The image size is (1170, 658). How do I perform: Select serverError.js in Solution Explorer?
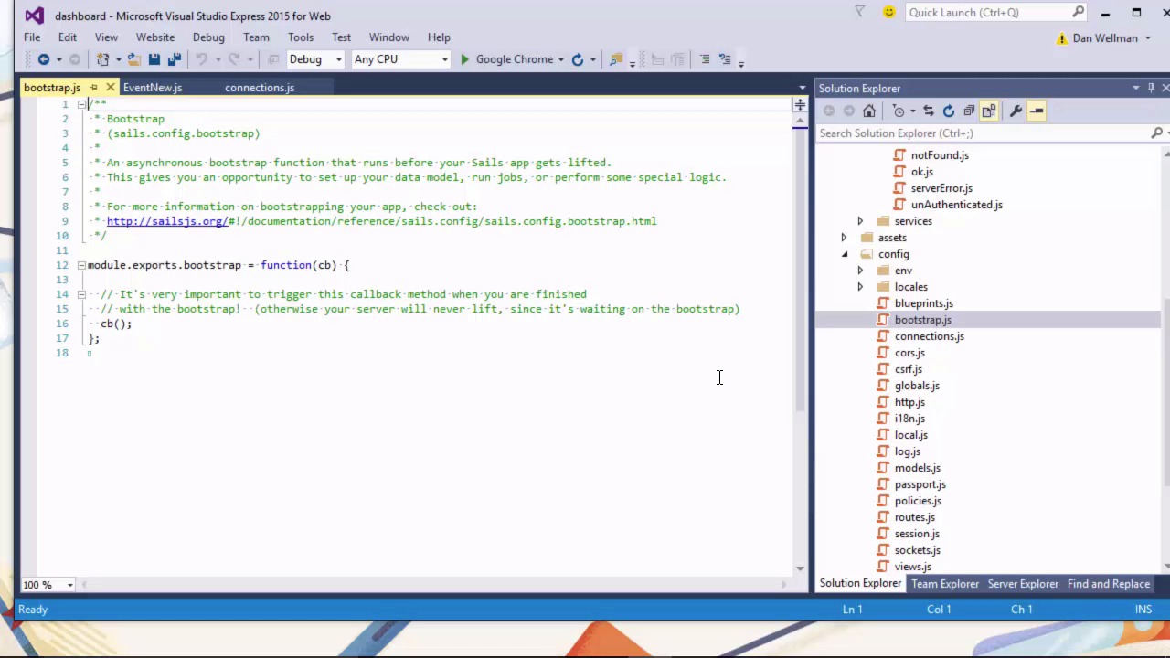(x=941, y=188)
